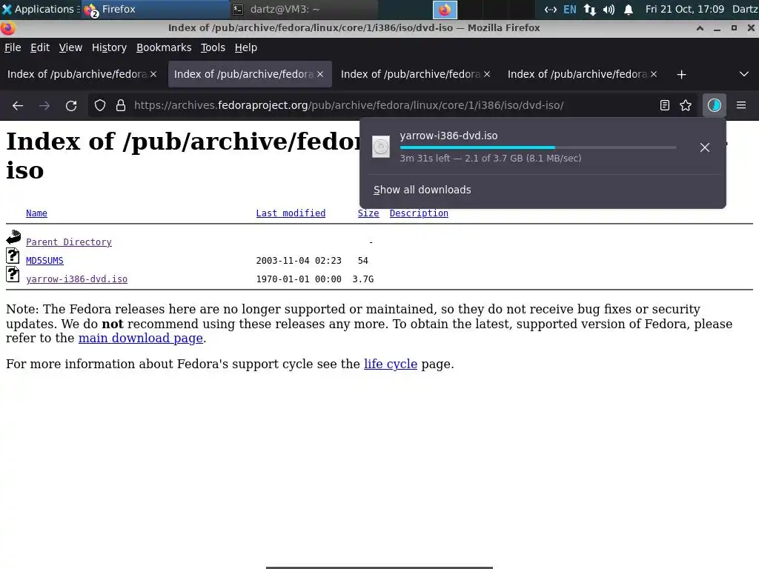This screenshot has width=759, height=569.
Task: Sort listing by Last modified
Action: (x=291, y=213)
